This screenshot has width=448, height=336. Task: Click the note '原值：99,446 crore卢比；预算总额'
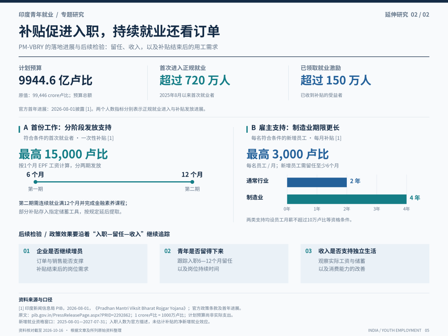point(56,95)
